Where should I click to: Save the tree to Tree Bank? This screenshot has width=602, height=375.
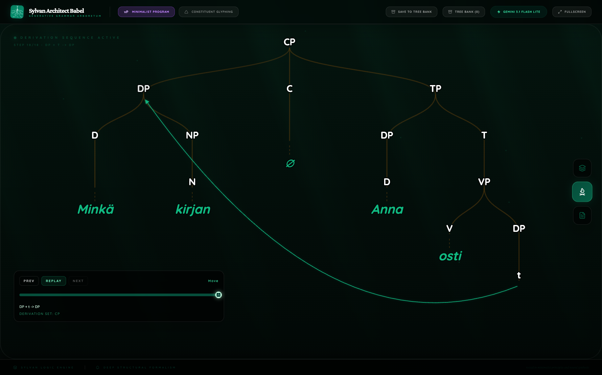411,12
